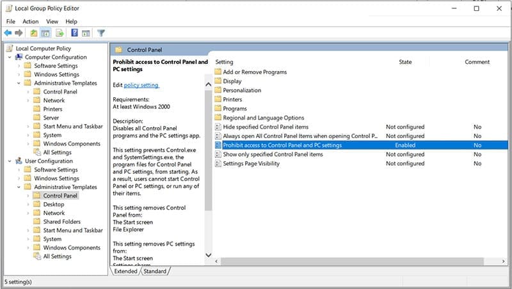Click the 'policy setting' edit link
This screenshot has height=289, width=512.
click(x=141, y=85)
